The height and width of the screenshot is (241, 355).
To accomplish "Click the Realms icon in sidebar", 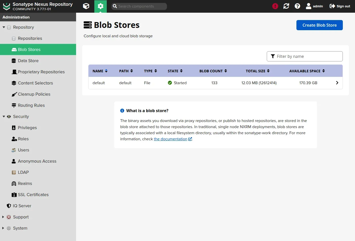I will (14, 183).
